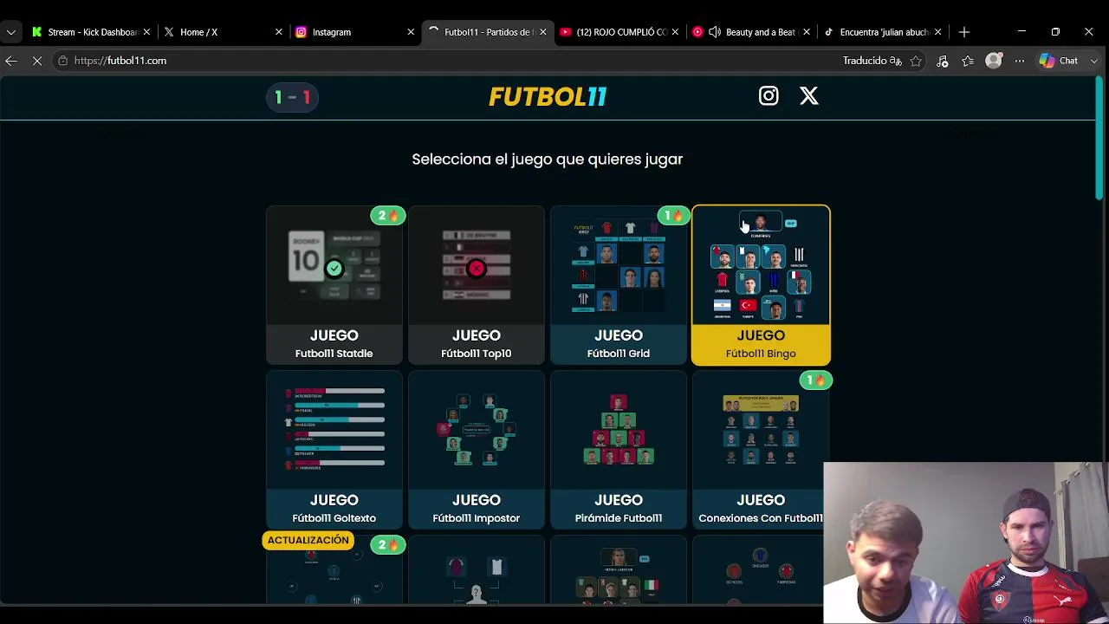Open the Futbol11 Statdle game card
1109x624 pixels.
(334, 284)
